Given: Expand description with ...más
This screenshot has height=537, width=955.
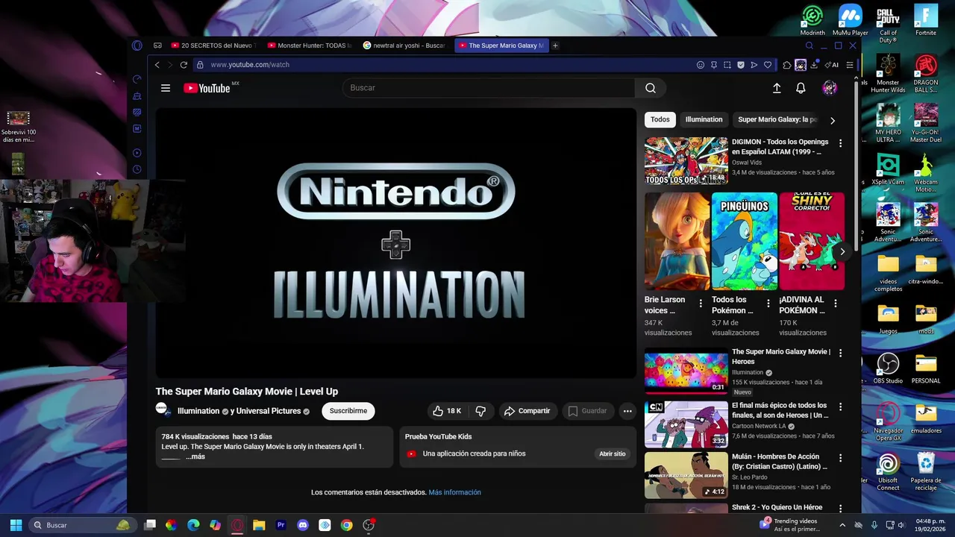Looking at the screenshot, I should [x=195, y=456].
